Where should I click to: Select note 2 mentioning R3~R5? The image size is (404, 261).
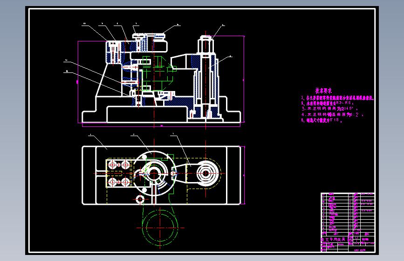pos(327,103)
